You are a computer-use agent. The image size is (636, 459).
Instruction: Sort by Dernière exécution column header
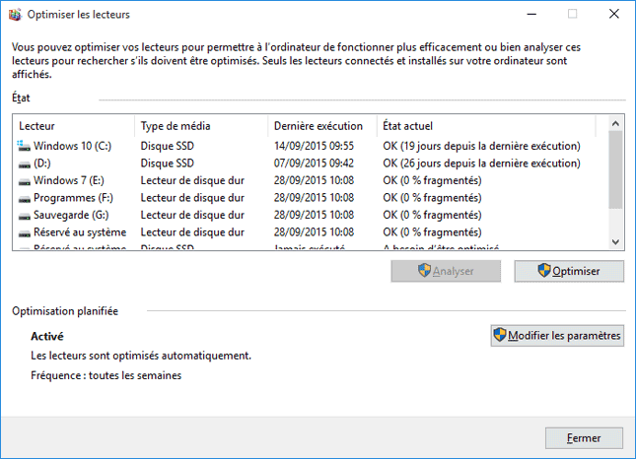(322, 126)
